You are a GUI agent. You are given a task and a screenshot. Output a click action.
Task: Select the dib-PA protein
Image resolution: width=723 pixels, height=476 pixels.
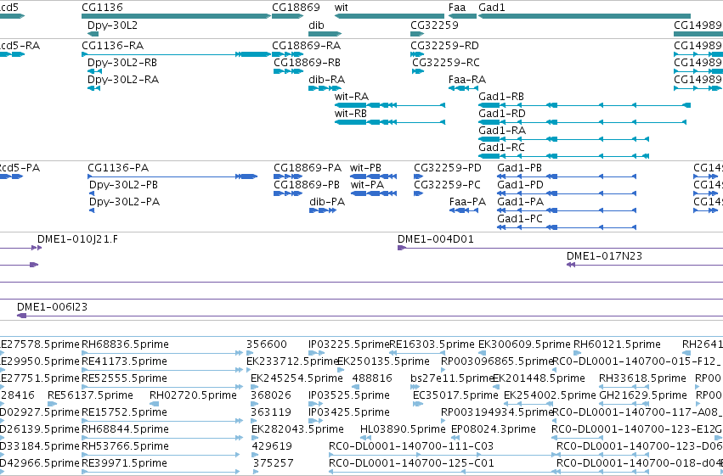point(323,210)
